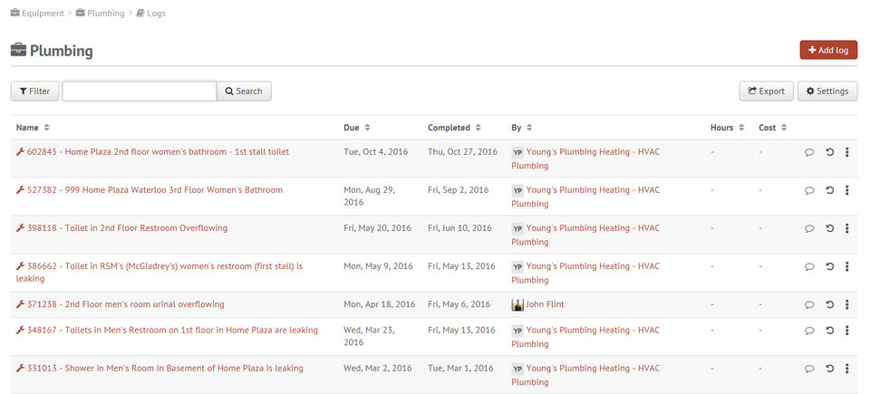Open comments for log 386662

click(x=809, y=266)
